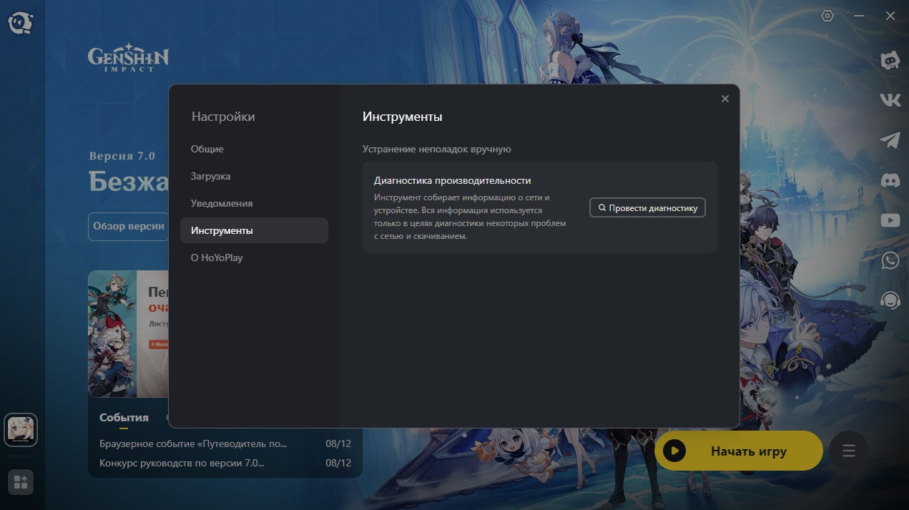Open the VK social link
The width and height of the screenshot is (909, 510).
[890, 100]
